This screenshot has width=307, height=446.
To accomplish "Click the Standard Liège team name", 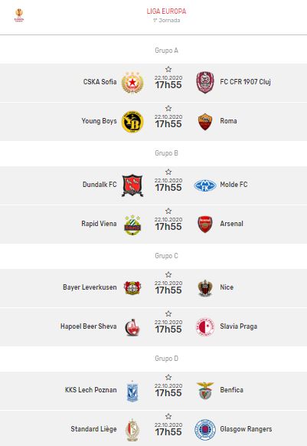I will [93, 429].
